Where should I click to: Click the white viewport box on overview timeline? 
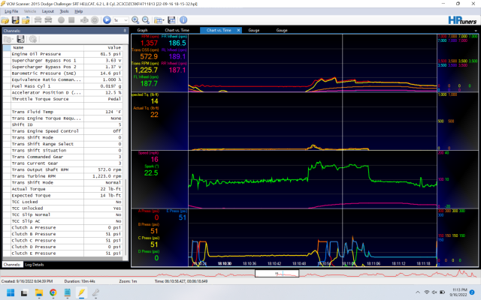[x=277, y=273]
